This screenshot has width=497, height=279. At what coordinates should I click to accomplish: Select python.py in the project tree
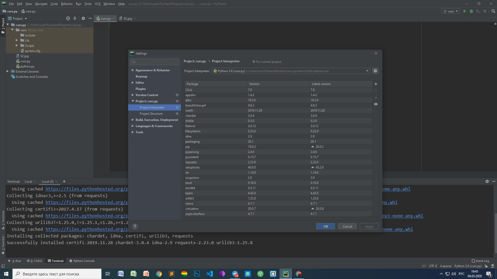click(27, 66)
